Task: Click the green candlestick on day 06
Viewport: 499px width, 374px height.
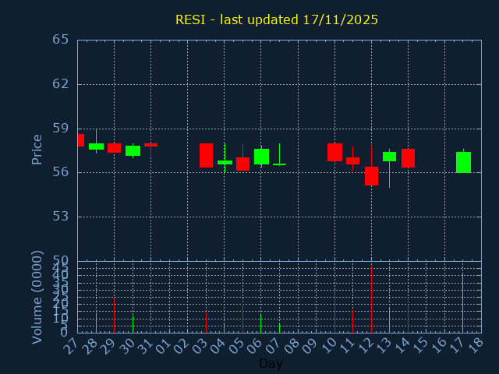Action: coord(261,157)
